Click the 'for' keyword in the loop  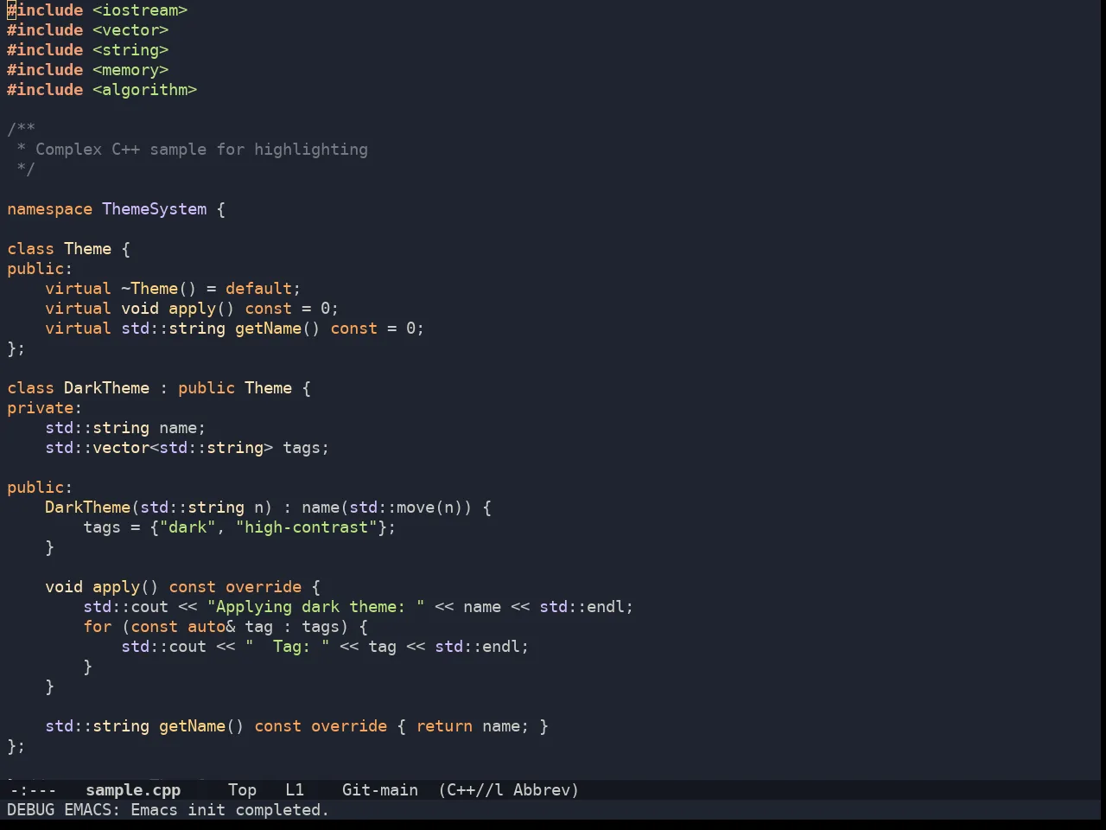[98, 627]
